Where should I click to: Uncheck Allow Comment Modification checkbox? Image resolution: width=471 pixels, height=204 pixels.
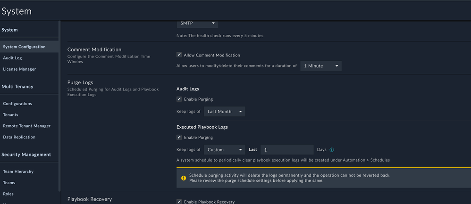(x=179, y=55)
